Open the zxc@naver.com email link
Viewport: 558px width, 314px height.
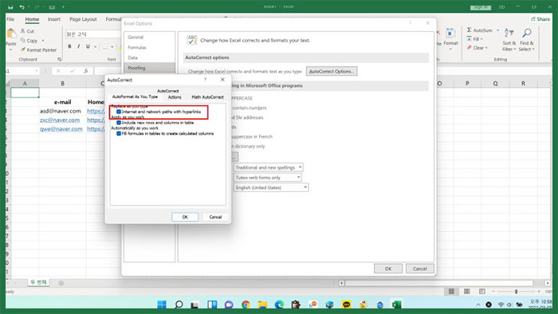point(60,120)
